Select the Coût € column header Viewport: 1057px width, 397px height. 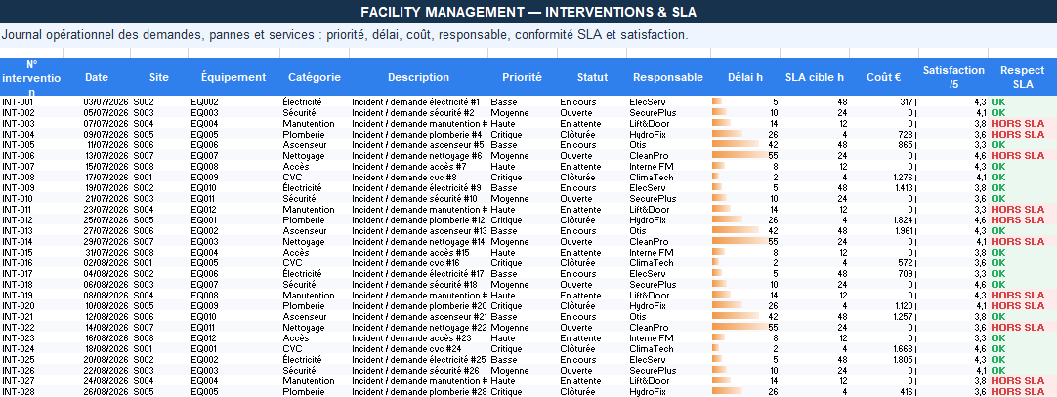(x=884, y=77)
